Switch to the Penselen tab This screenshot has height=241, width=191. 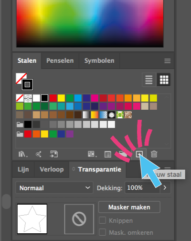pyautogui.click(x=60, y=61)
